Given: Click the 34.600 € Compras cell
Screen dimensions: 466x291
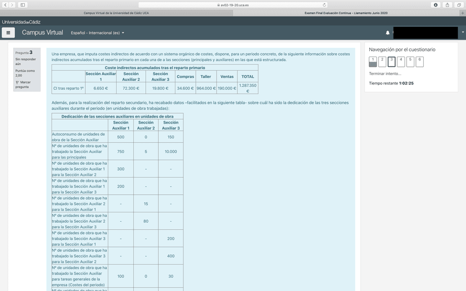Looking at the screenshot, I should click(185, 88).
